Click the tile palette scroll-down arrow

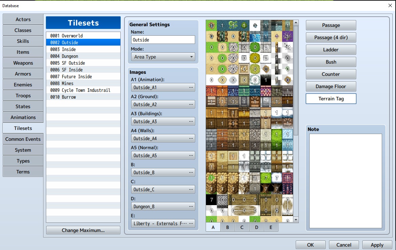[296, 220]
